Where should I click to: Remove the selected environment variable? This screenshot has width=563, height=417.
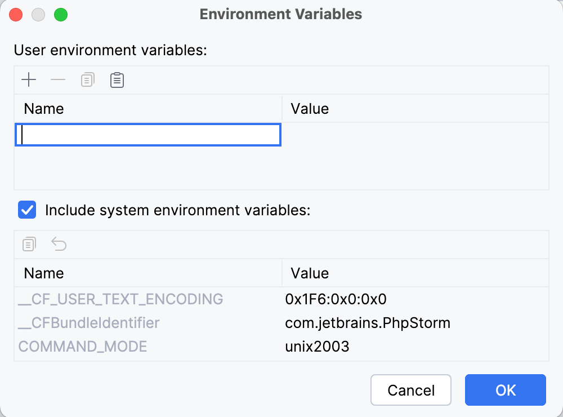pos(58,79)
